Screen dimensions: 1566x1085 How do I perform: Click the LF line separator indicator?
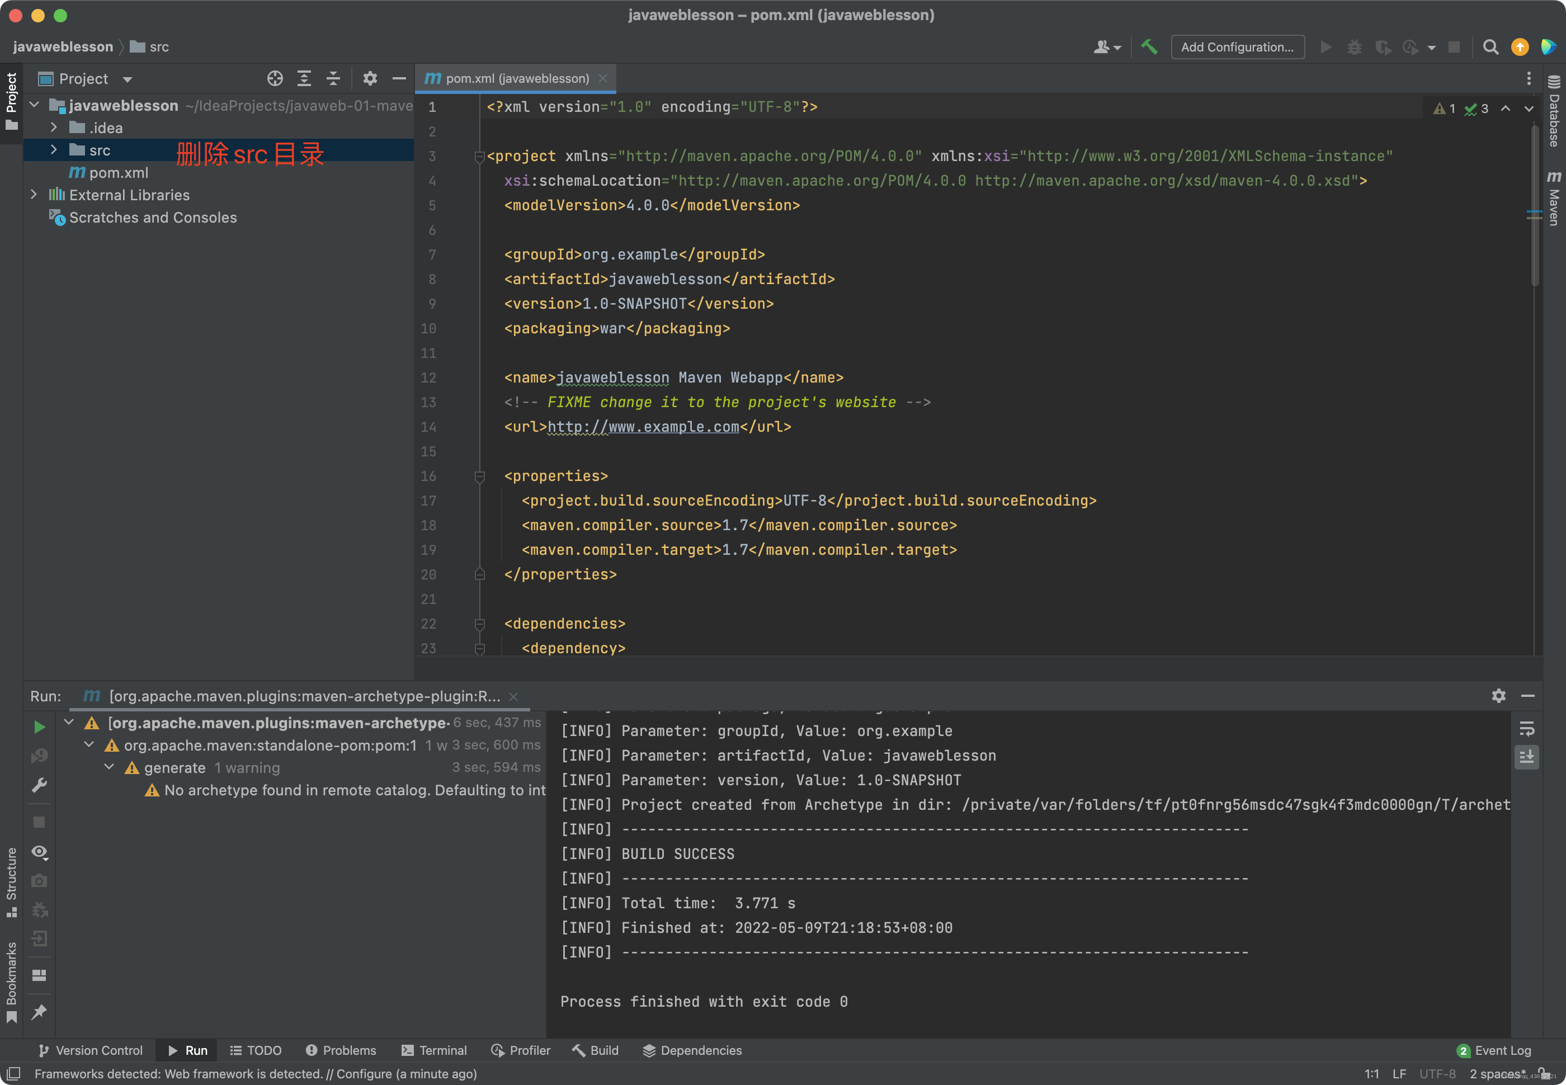pyautogui.click(x=1399, y=1074)
